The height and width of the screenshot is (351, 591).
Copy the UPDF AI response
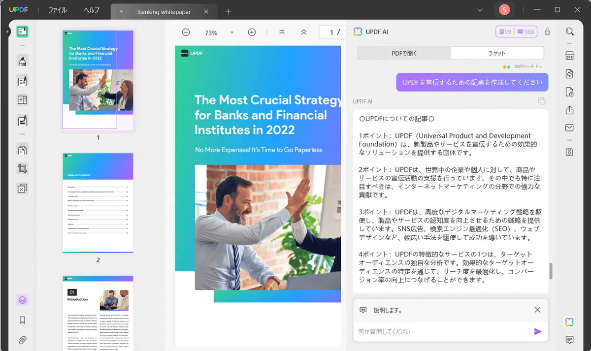pyautogui.click(x=542, y=101)
